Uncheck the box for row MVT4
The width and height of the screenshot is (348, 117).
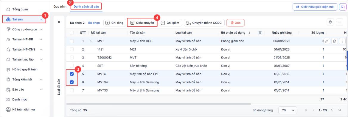click(72, 74)
